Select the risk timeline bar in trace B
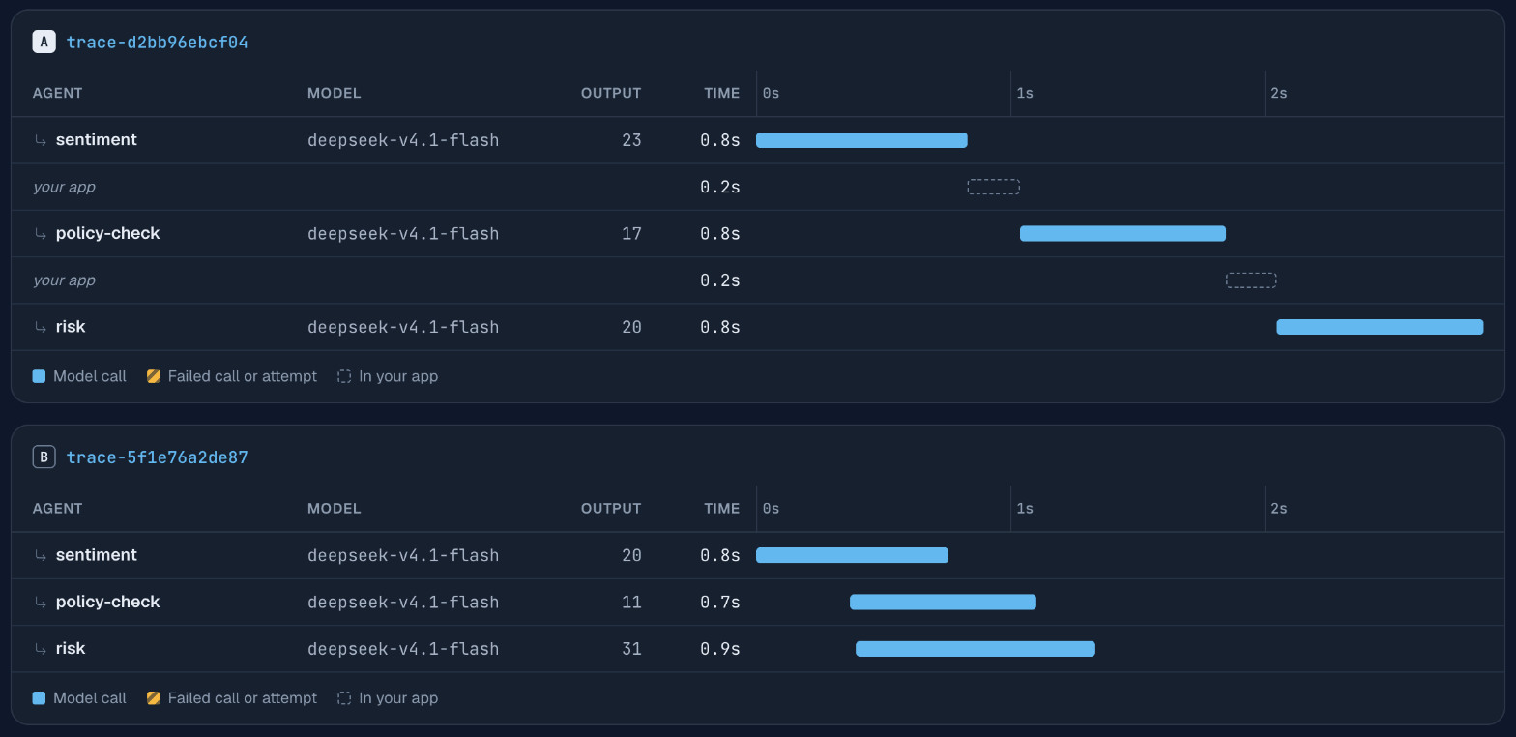Viewport: 1516px width, 737px height. pos(976,649)
